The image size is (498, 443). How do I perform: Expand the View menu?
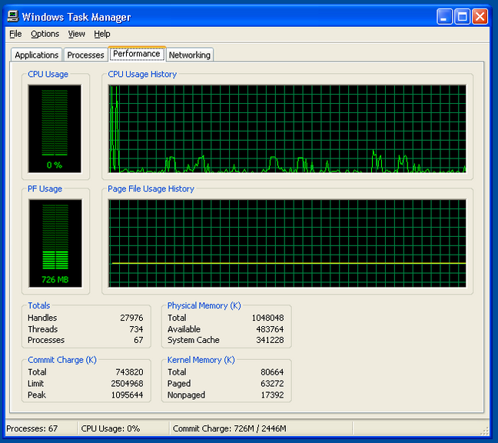tap(76, 34)
